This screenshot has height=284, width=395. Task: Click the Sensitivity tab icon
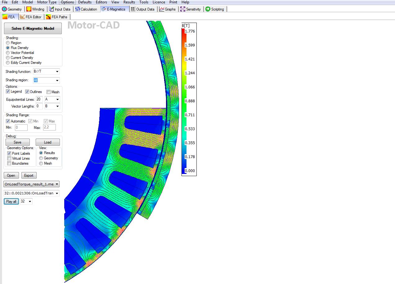(183, 9)
